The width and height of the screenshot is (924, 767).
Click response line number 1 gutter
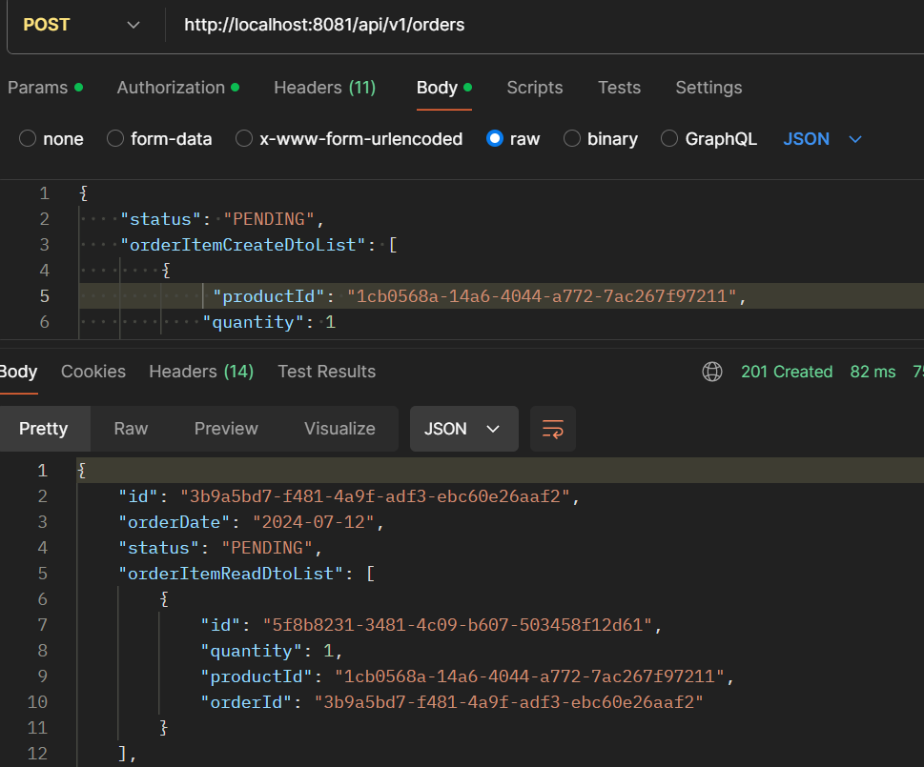(42, 471)
